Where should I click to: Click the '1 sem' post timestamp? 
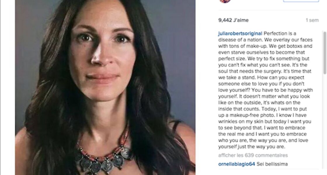[312, 20]
